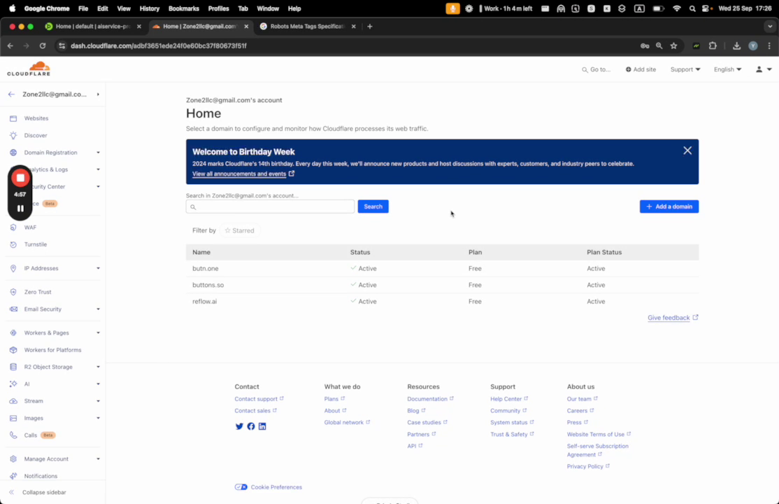Click the Domain Registration globe icon
The height and width of the screenshot is (504, 779).
point(13,152)
